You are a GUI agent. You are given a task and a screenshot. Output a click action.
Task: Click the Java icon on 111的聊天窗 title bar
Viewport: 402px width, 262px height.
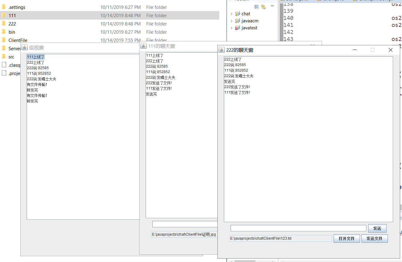(143, 46)
